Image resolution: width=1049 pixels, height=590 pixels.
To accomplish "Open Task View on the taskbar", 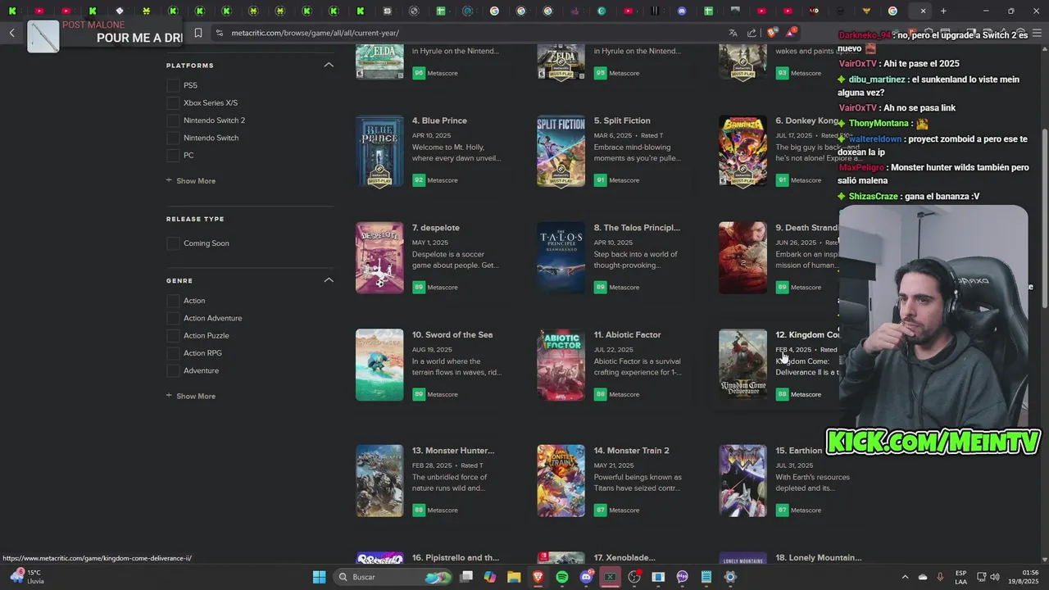I will [466, 577].
